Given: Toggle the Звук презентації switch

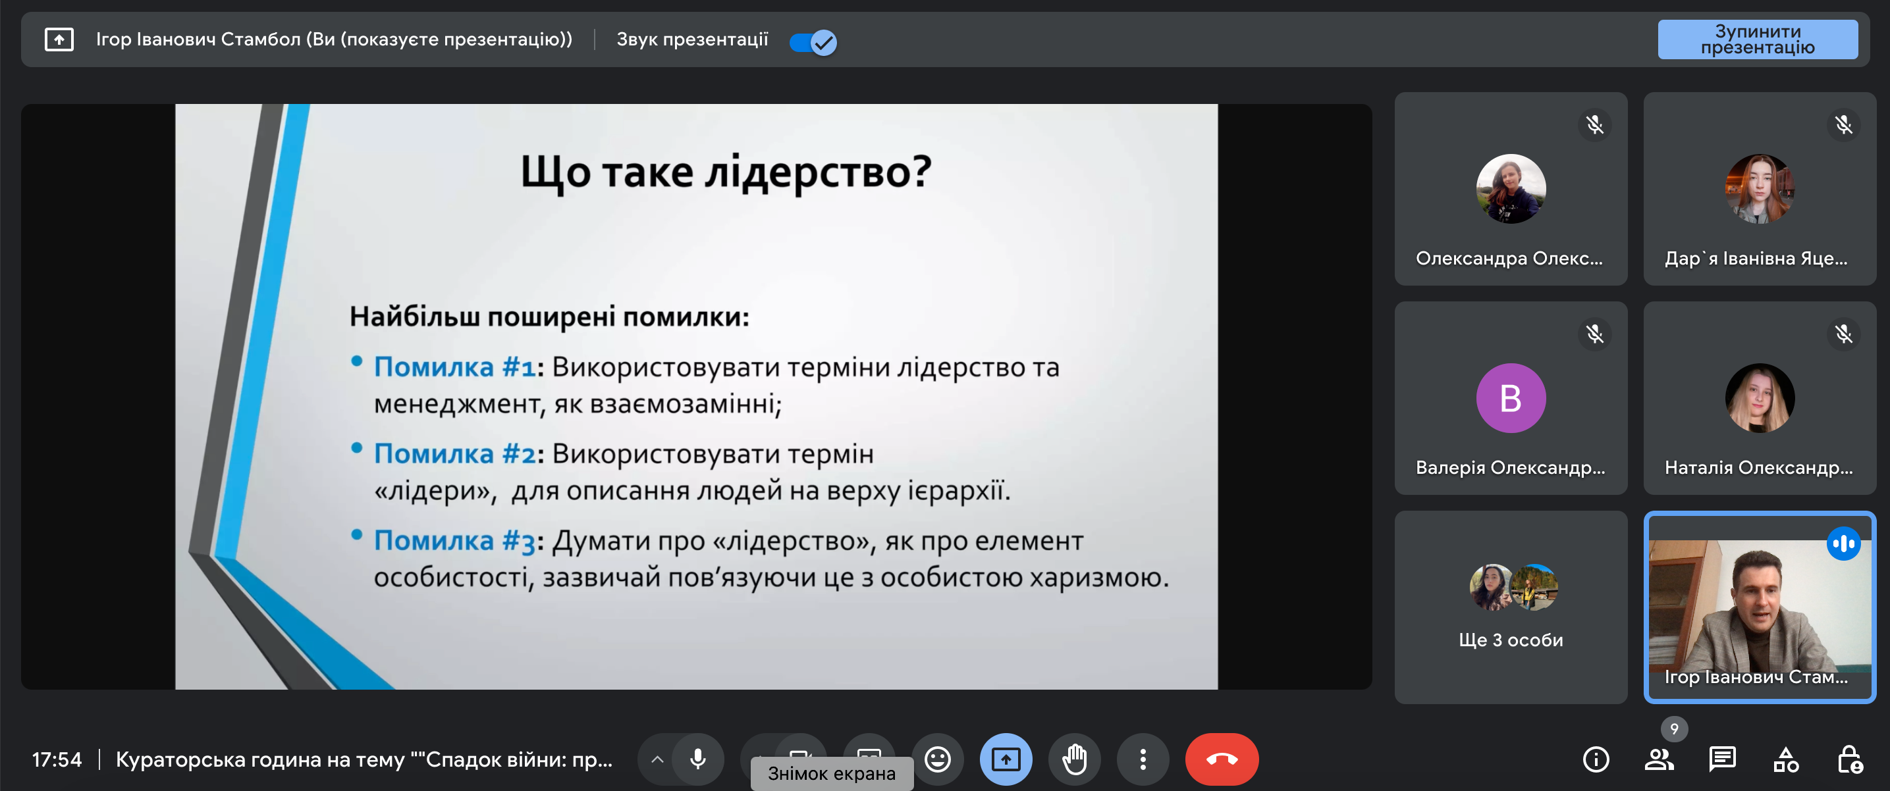Looking at the screenshot, I should point(812,41).
